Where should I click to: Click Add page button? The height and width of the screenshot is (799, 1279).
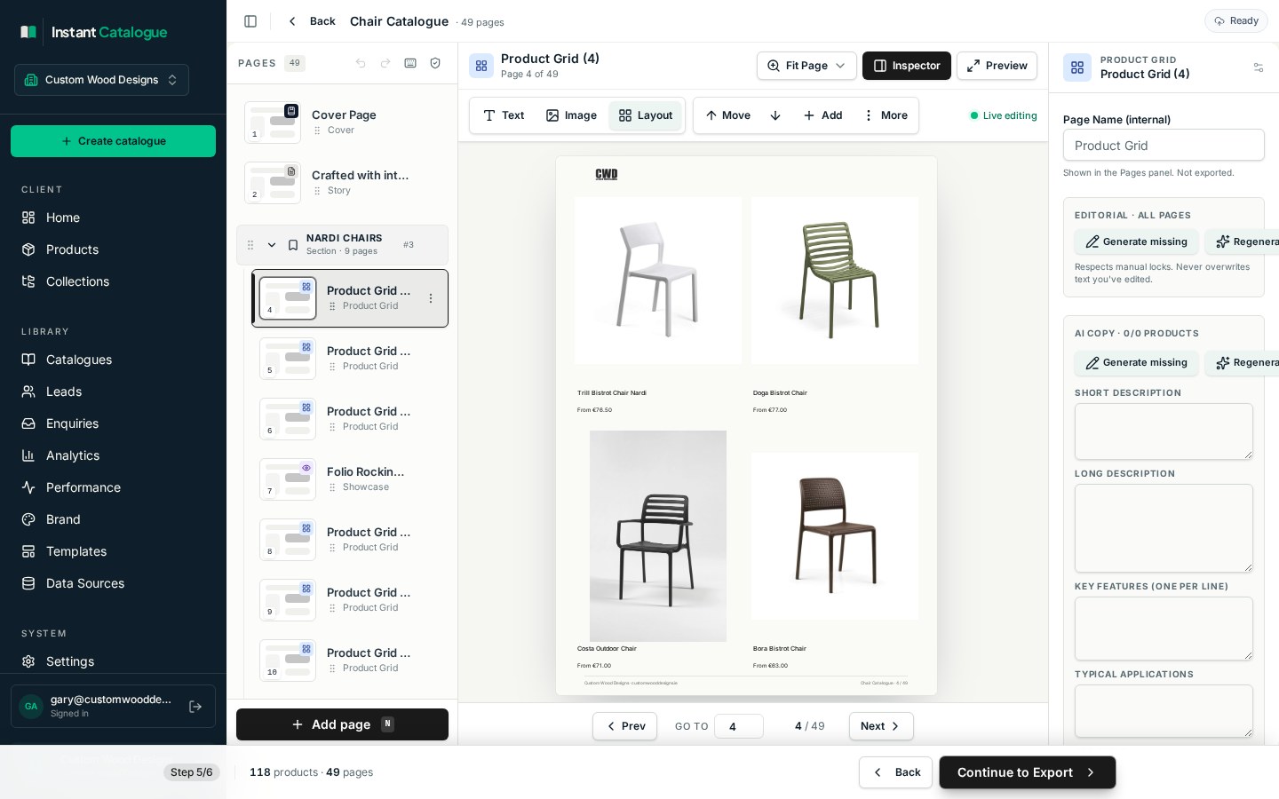coord(342,724)
